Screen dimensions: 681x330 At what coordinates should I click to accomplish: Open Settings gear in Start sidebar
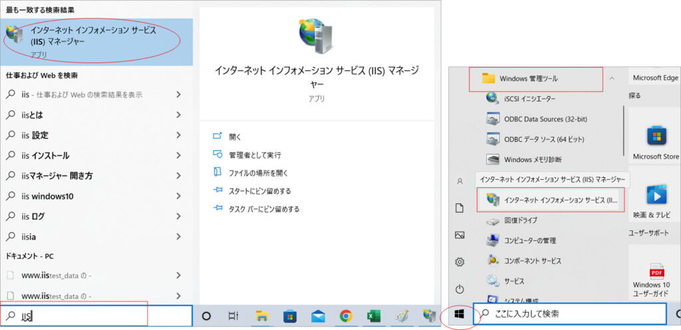tap(460, 262)
